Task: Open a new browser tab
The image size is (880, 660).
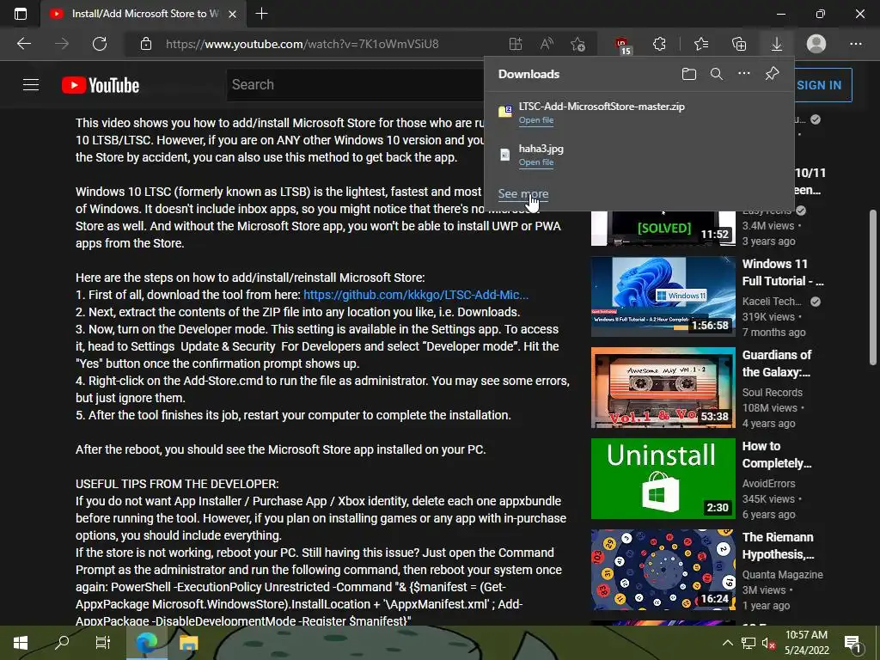Action: pyautogui.click(x=261, y=14)
